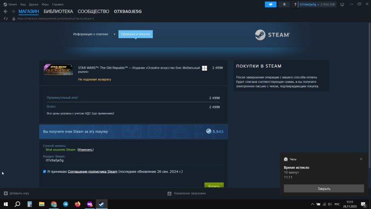Click Добавить игру at bottom left
The image size is (371, 209).
(19, 194)
